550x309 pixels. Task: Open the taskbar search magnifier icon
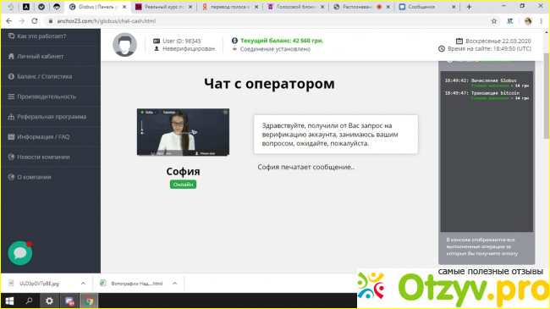pyautogui.click(x=29, y=301)
